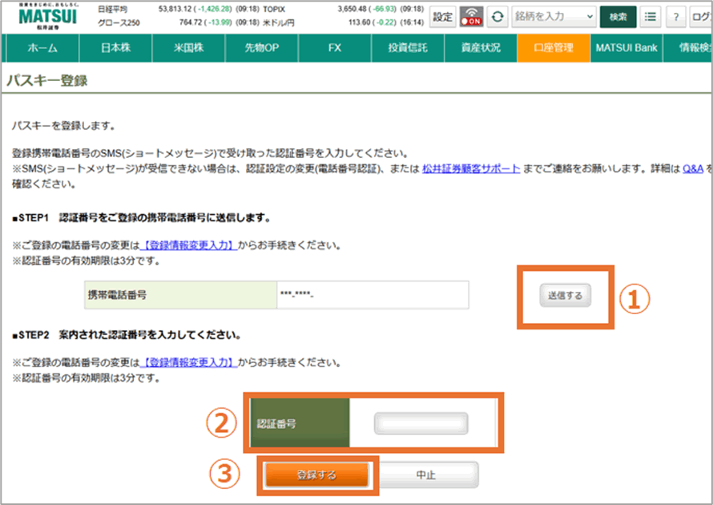
Task: Follow the 松井証券顧客サポート link
Action: [471, 170]
